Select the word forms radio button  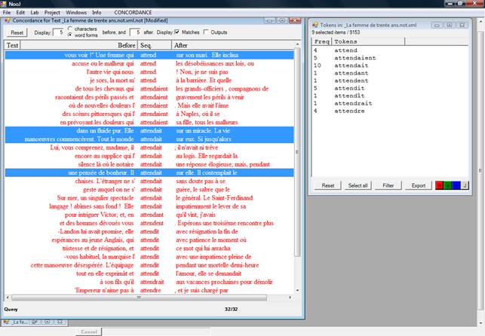tap(72, 35)
